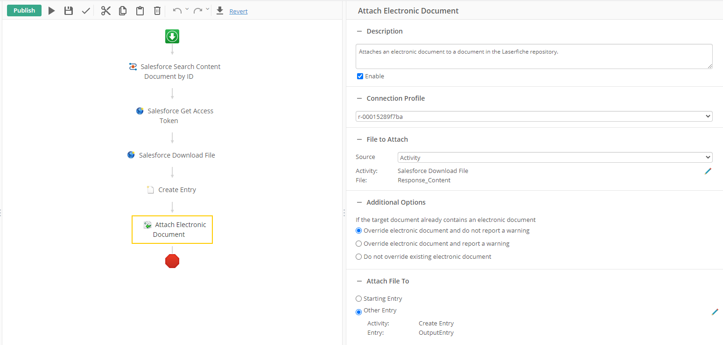Click the Salesforce Search activity's icon
Screen dimensions: 723x345
(x=133, y=67)
